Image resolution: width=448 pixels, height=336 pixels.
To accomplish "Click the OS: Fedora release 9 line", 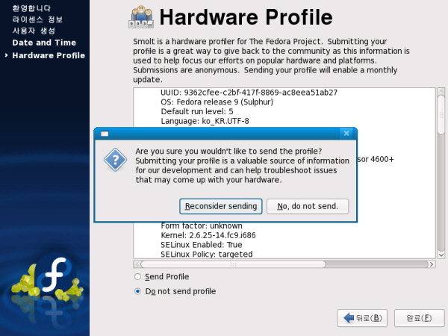I will 217,102.
